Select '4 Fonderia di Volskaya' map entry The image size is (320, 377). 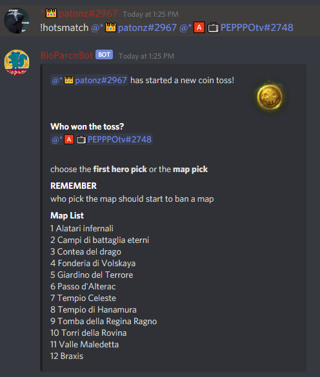pyautogui.click(x=93, y=264)
